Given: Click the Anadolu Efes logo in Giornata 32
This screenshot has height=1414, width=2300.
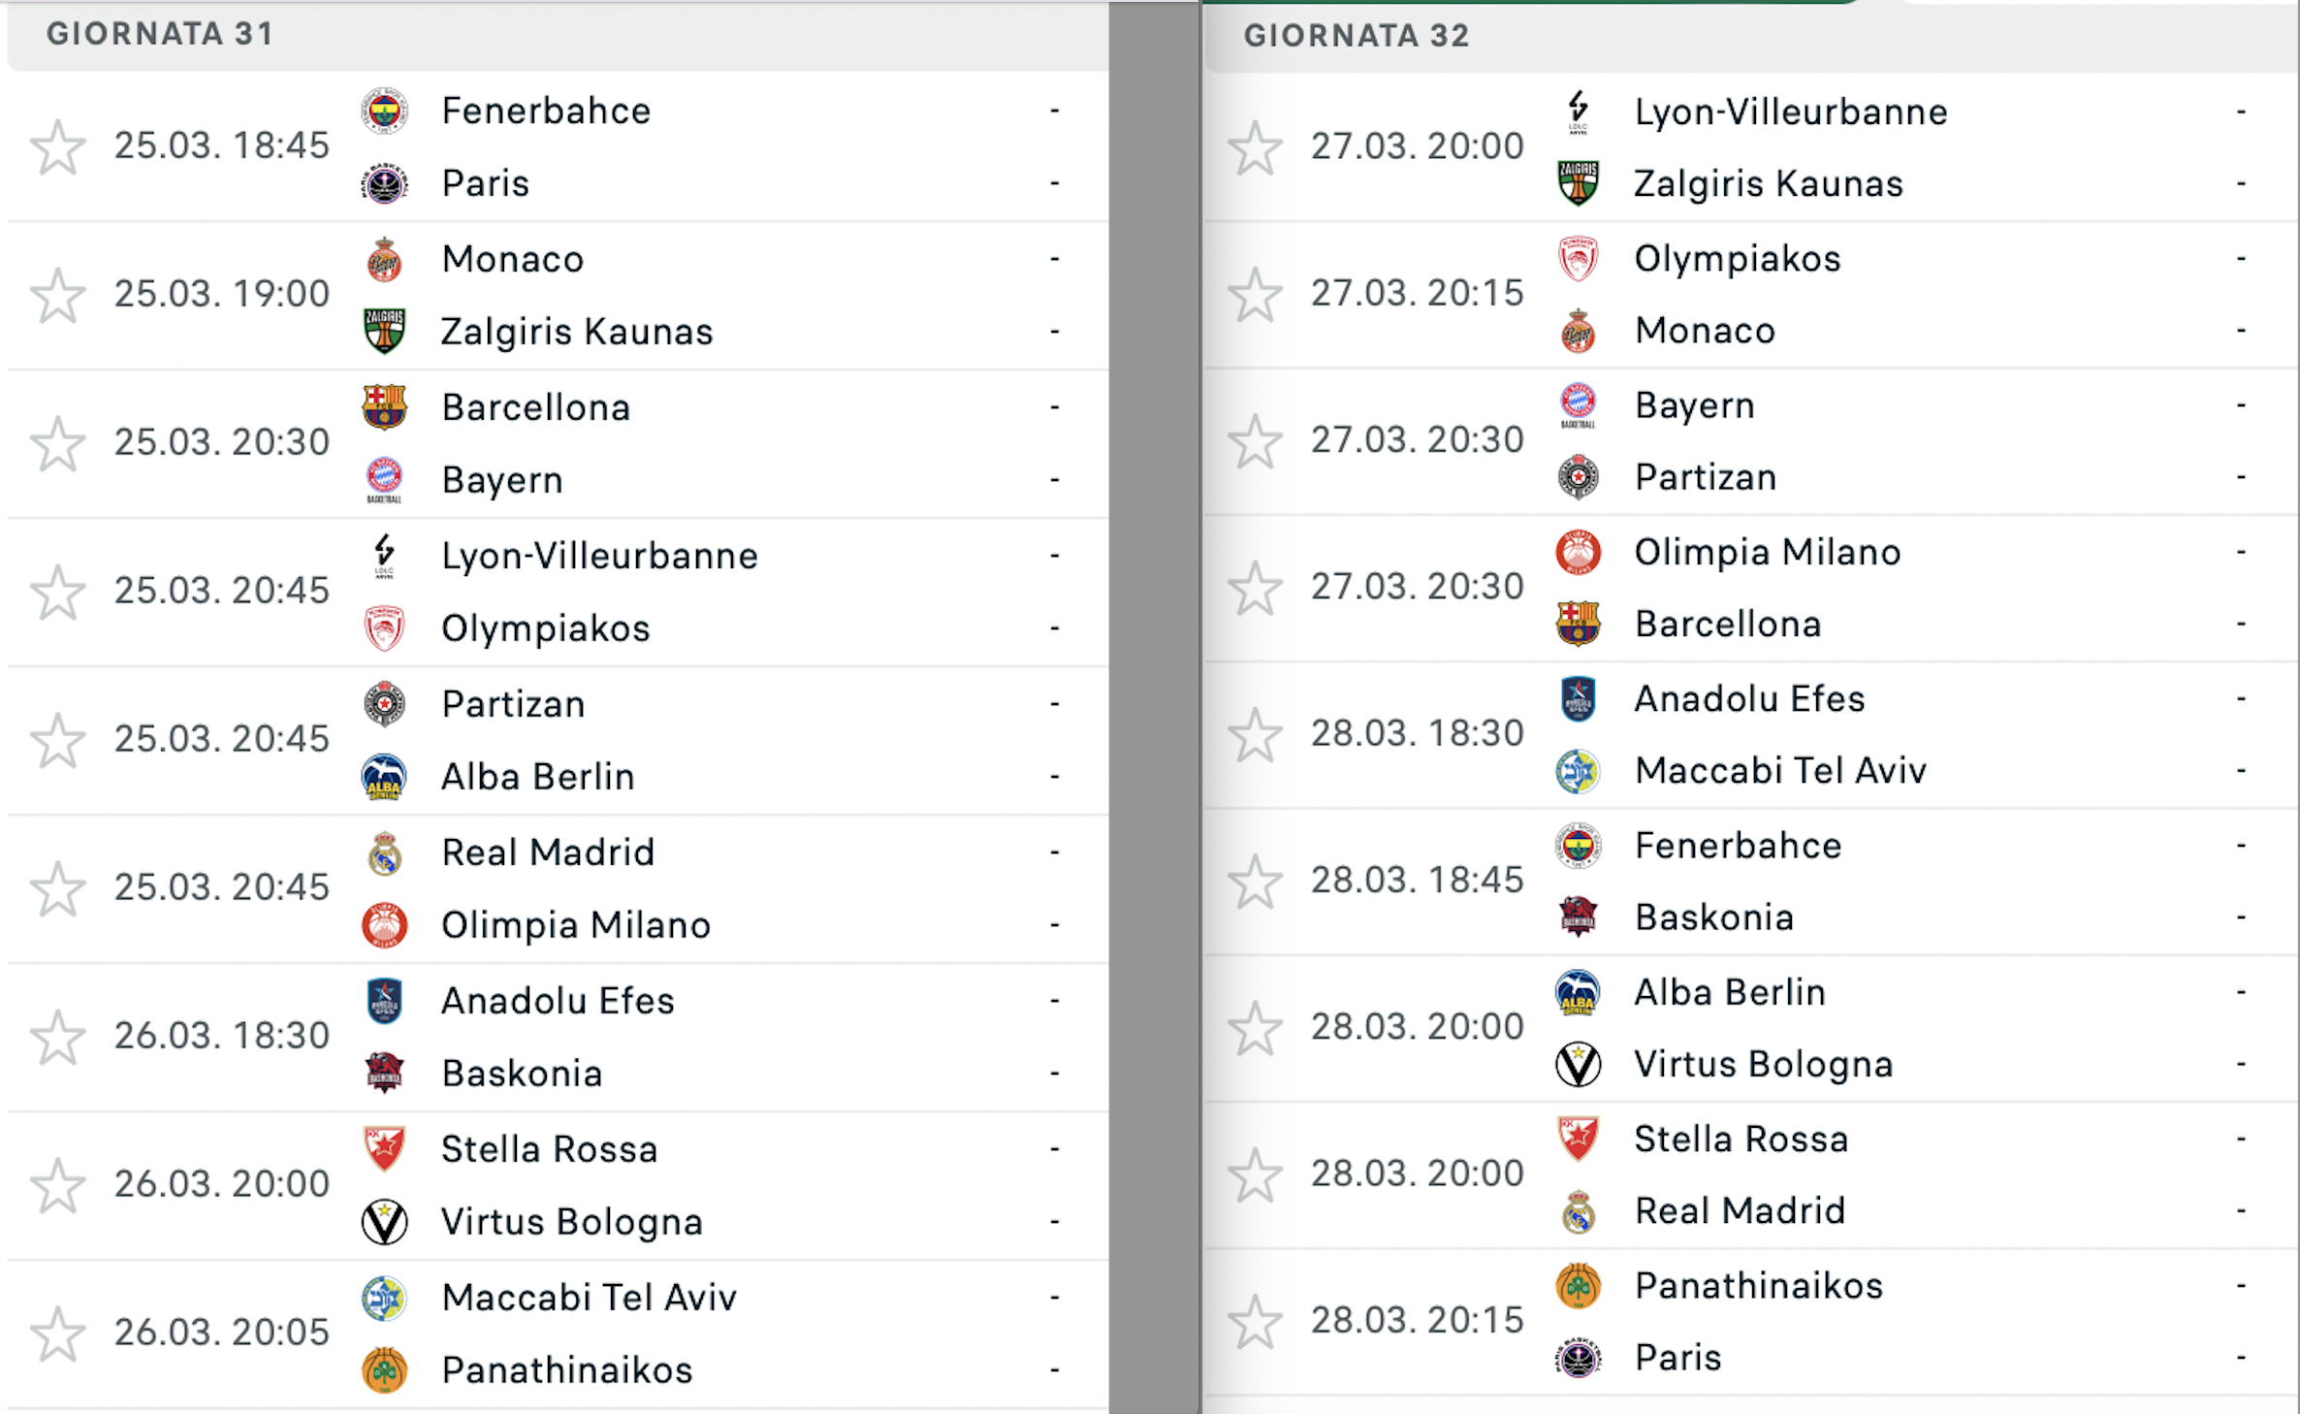Looking at the screenshot, I should click(1578, 699).
